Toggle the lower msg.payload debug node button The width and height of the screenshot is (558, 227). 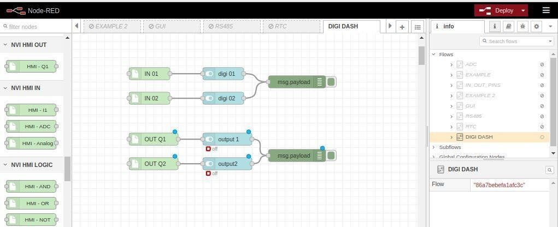[331, 156]
